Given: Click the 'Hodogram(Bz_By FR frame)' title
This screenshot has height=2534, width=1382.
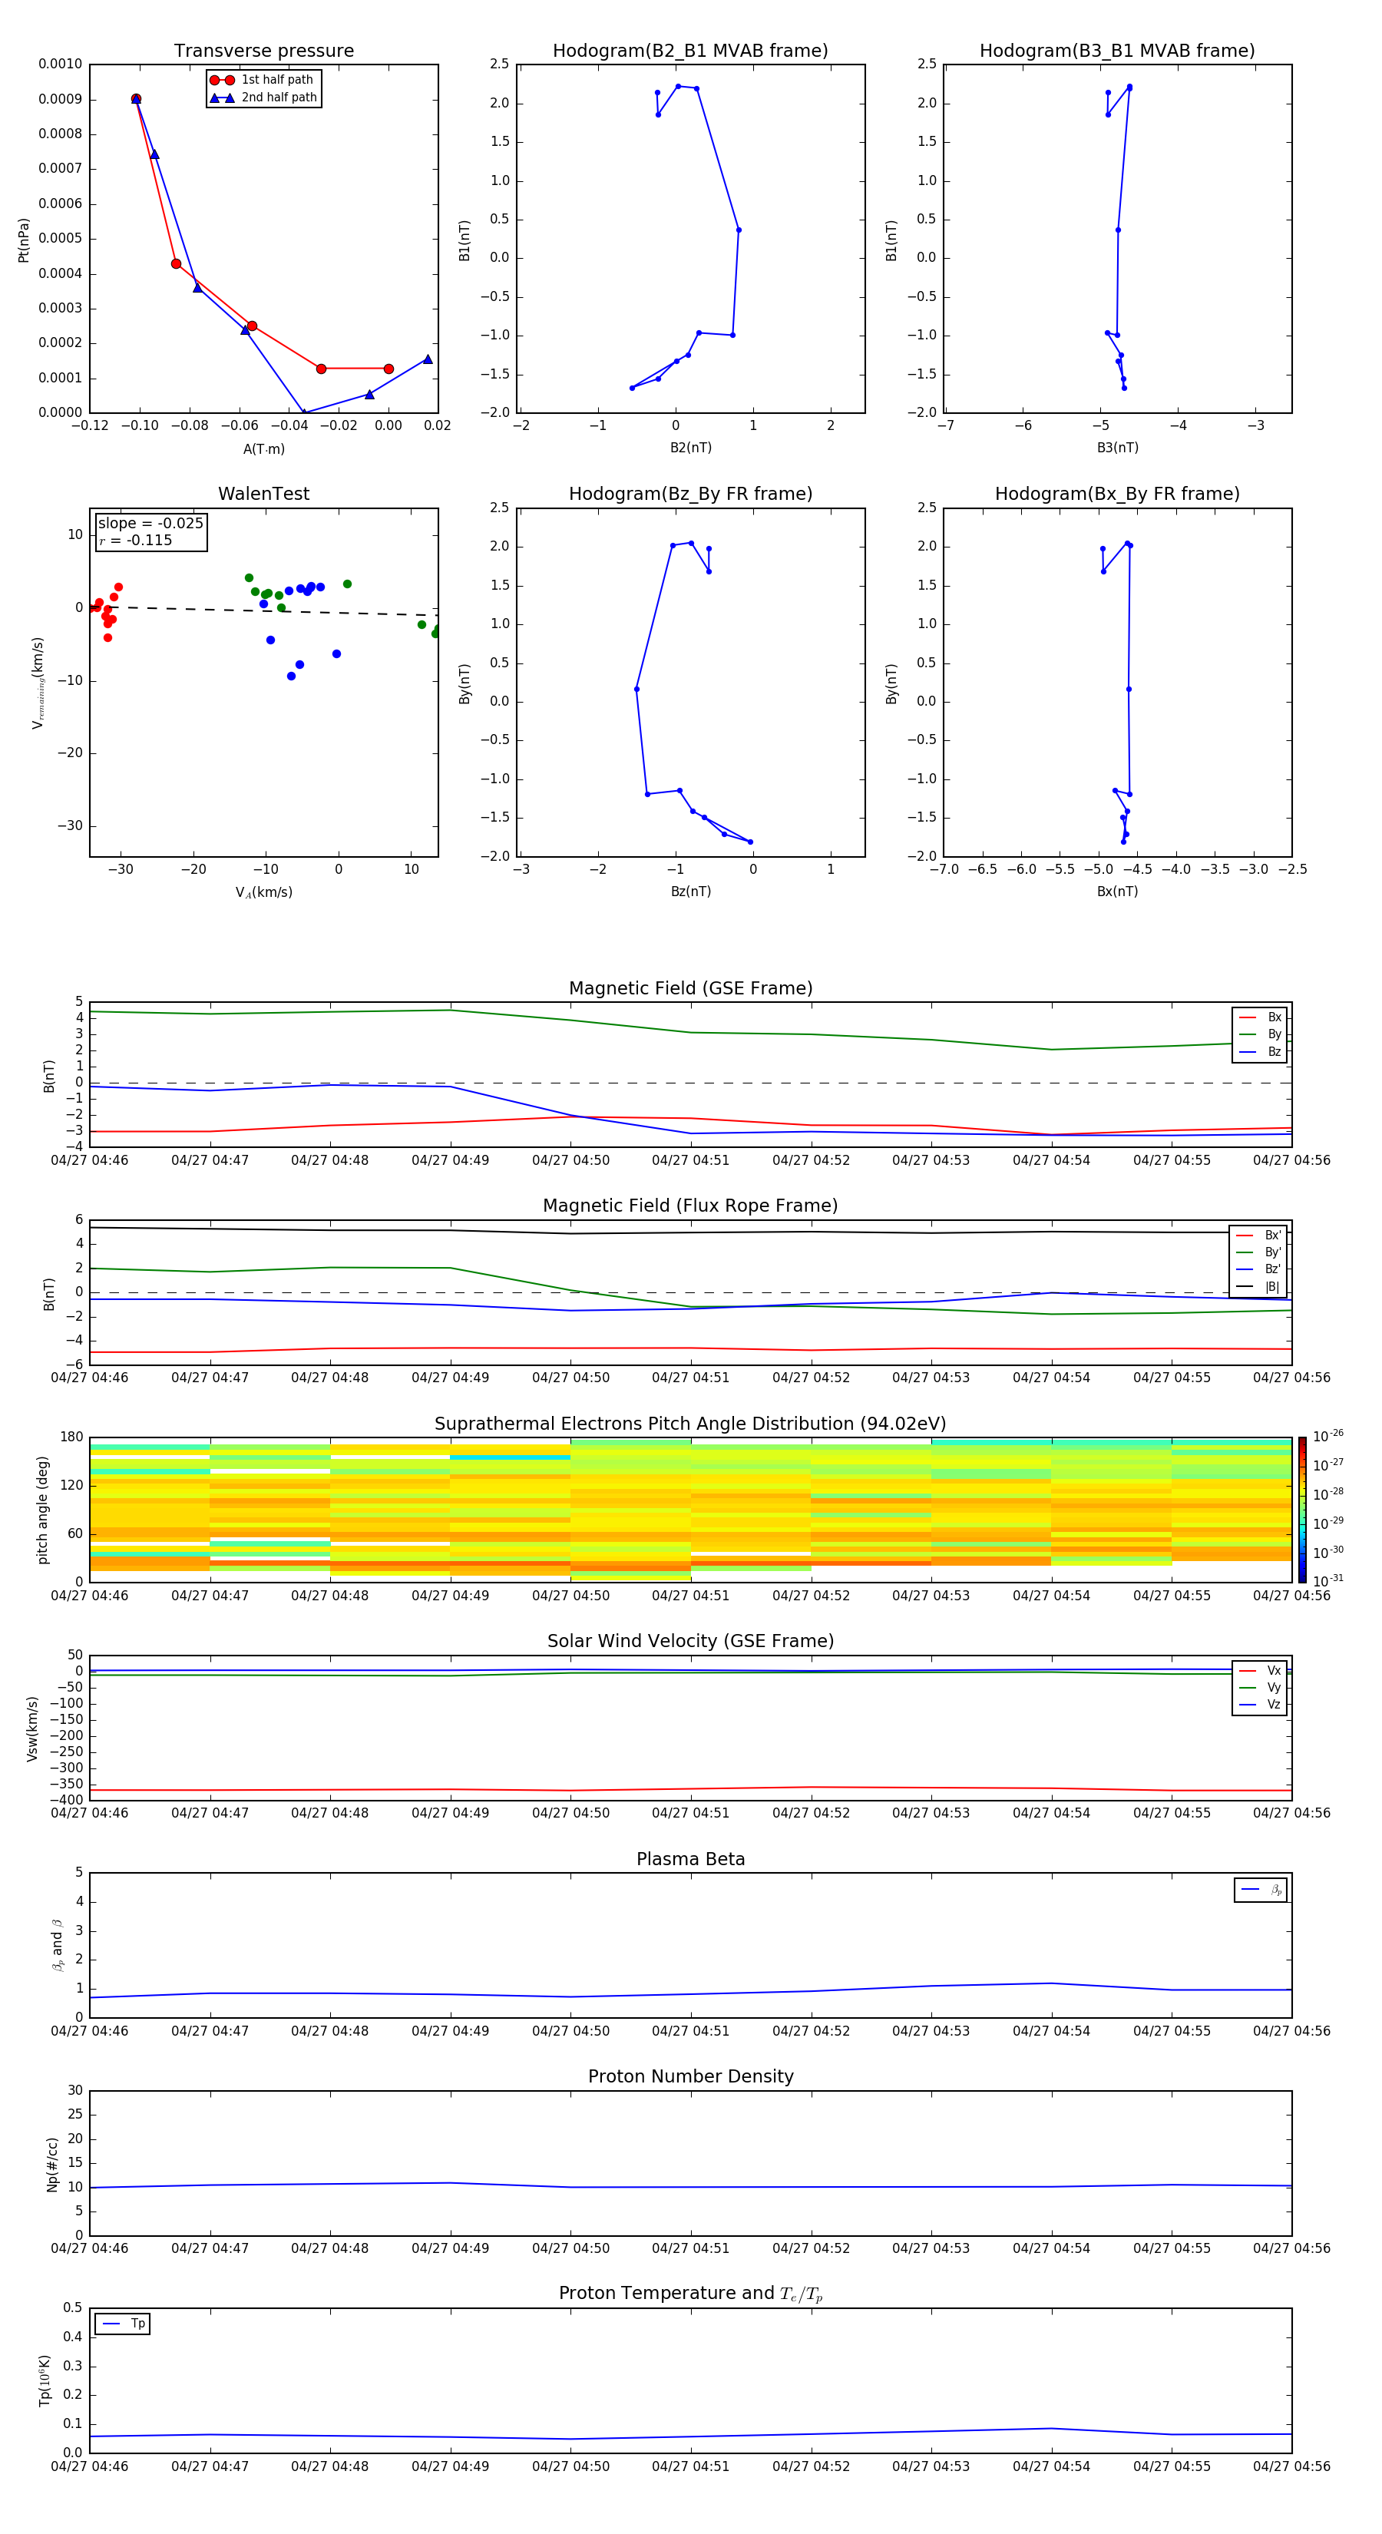Looking at the screenshot, I should [690, 494].
